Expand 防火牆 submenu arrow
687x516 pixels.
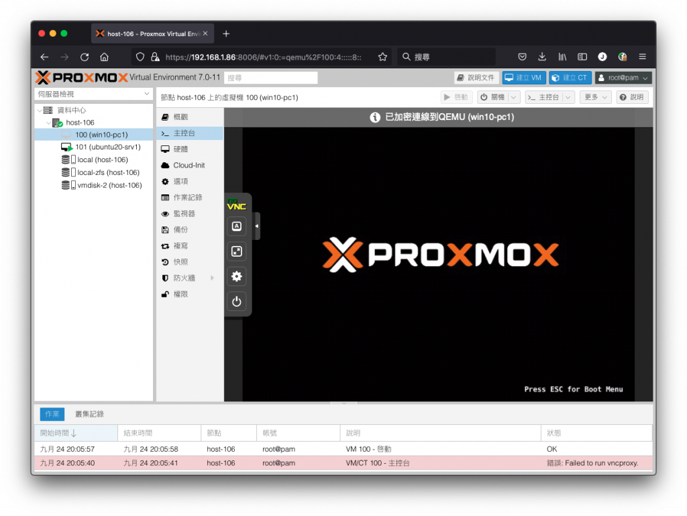point(213,278)
